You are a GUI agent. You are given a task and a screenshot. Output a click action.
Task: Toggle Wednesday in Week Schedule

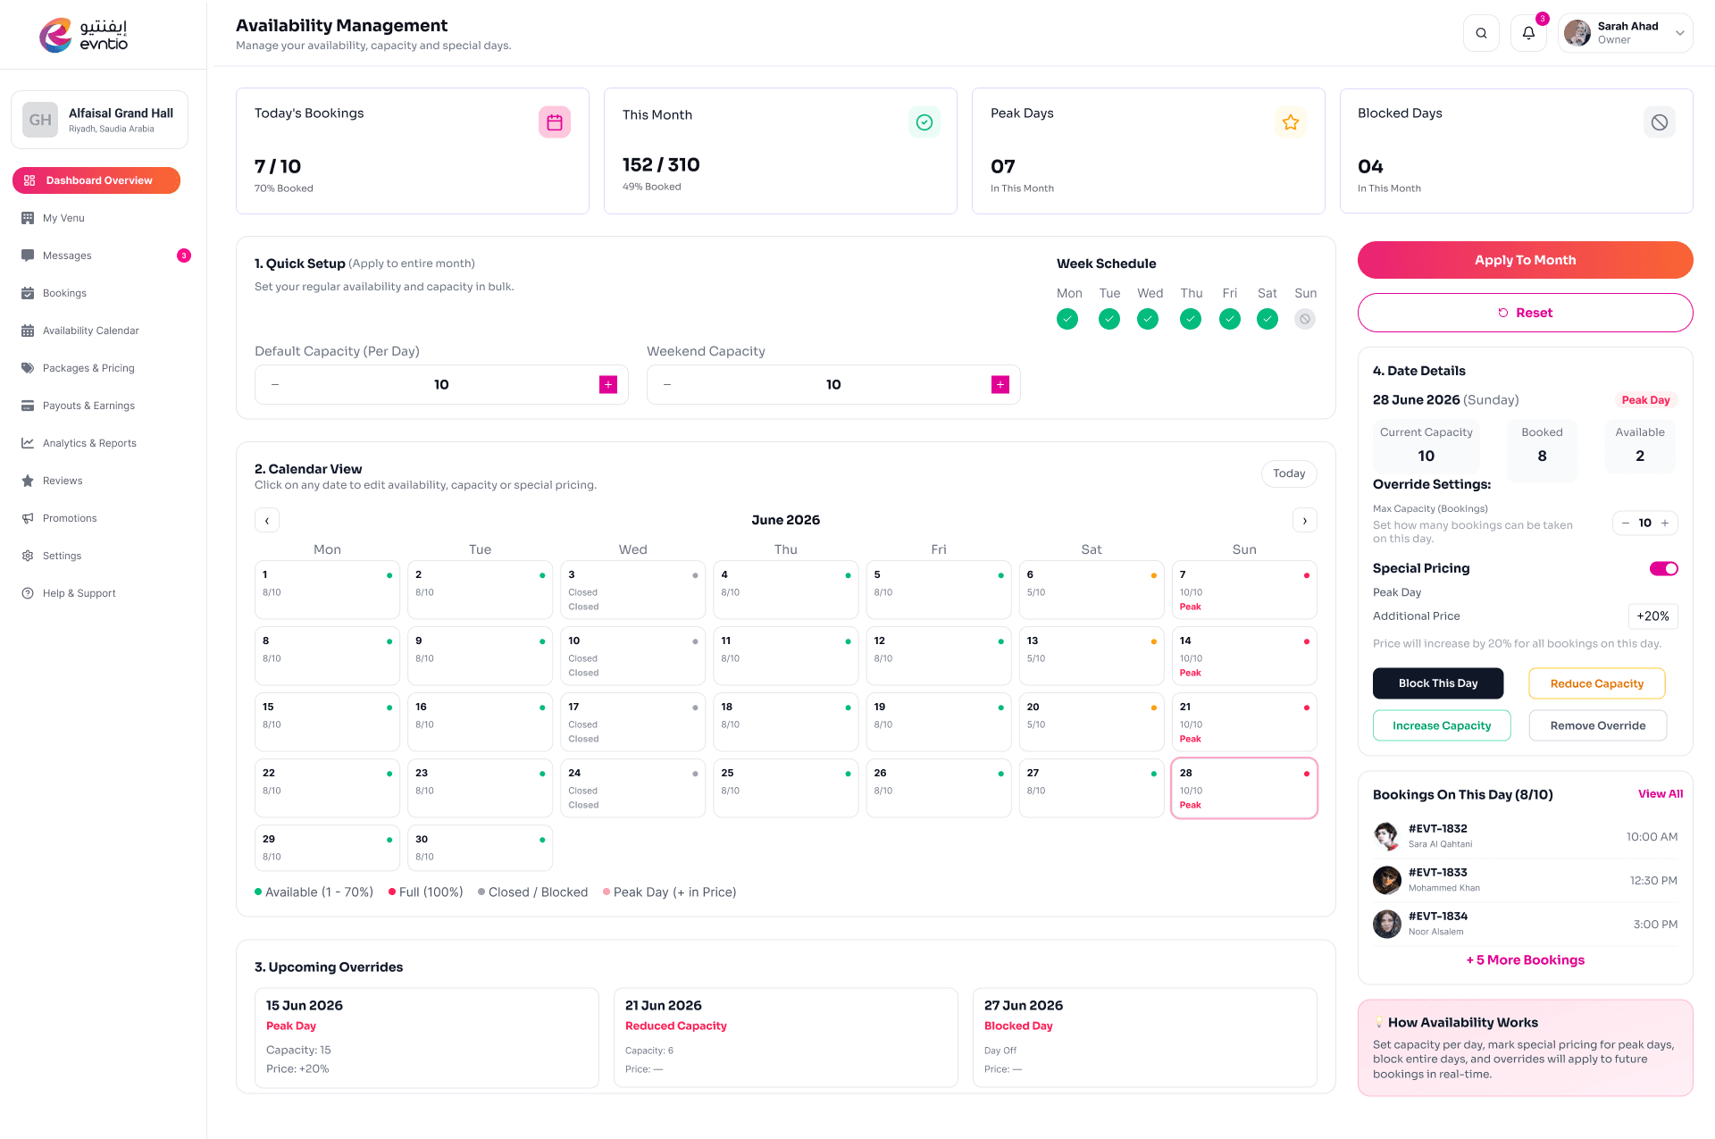click(x=1148, y=319)
